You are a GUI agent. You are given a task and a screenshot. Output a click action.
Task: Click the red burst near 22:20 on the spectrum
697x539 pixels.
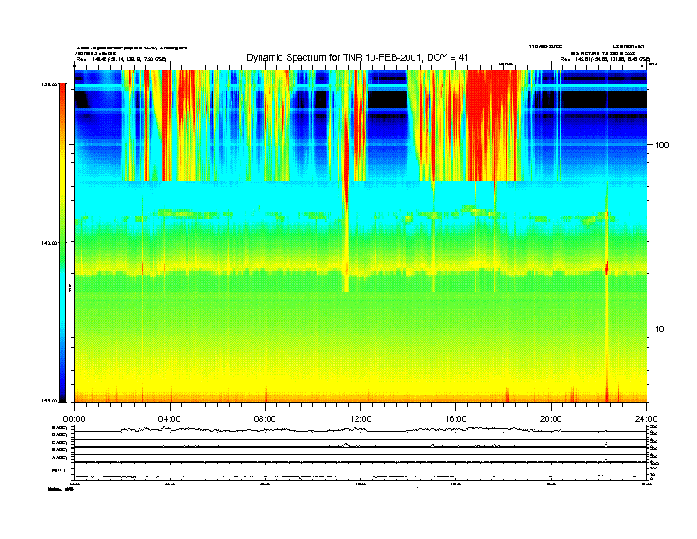(x=606, y=269)
